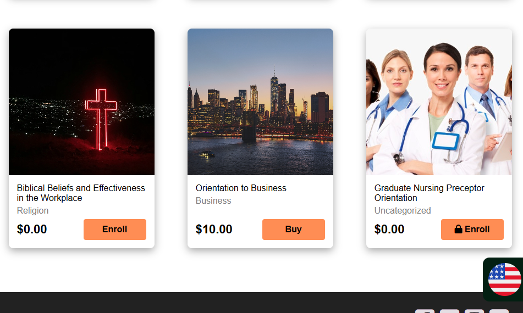Buy the Orientation to Business course
The width and height of the screenshot is (523, 313).
point(294,230)
